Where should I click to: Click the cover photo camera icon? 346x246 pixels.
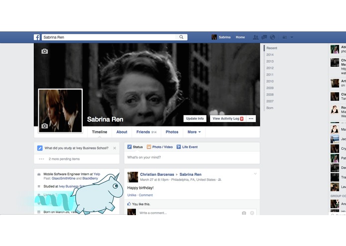click(x=45, y=51)
